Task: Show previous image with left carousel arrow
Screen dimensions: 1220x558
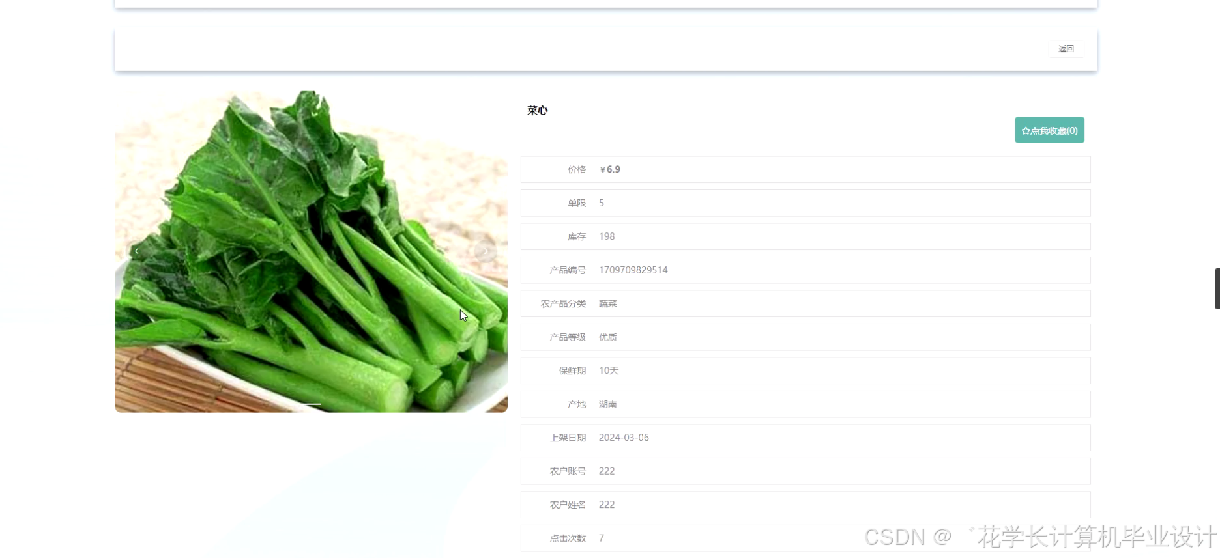Action: point(137,251)
